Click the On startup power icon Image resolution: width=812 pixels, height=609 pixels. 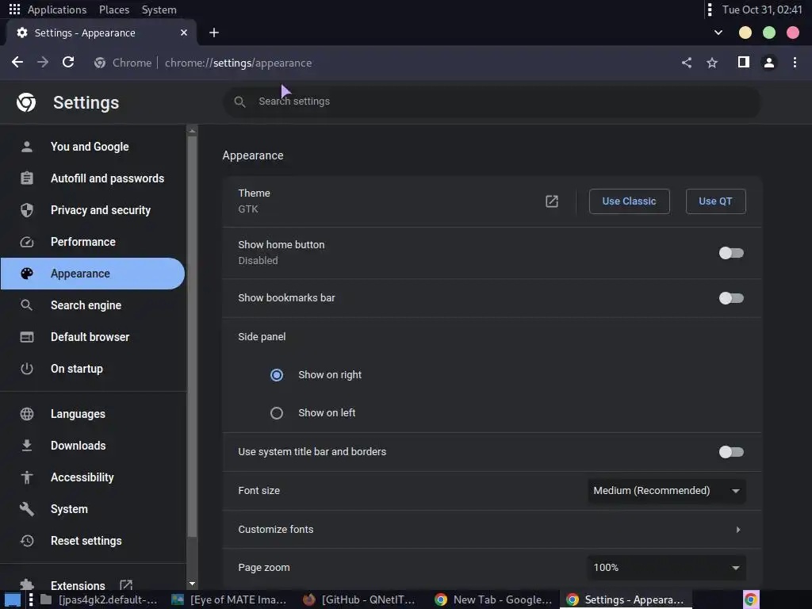point(26,369)
